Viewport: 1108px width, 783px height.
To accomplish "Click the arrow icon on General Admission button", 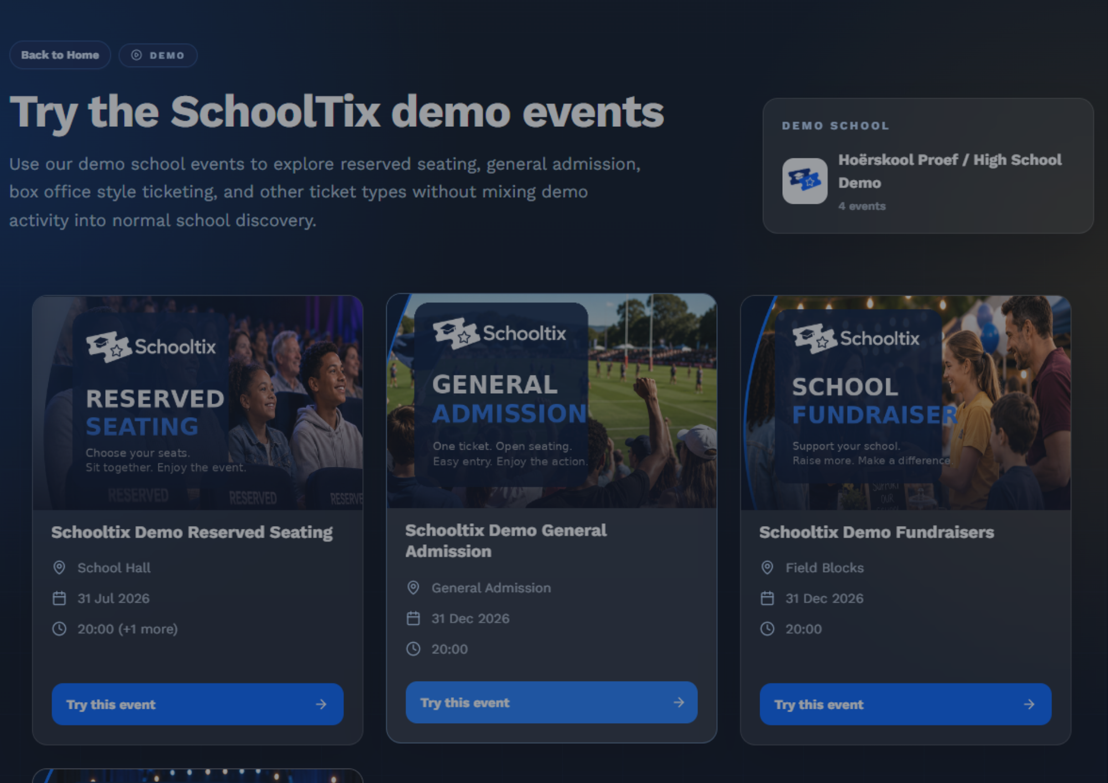I will tap(679, 702).
